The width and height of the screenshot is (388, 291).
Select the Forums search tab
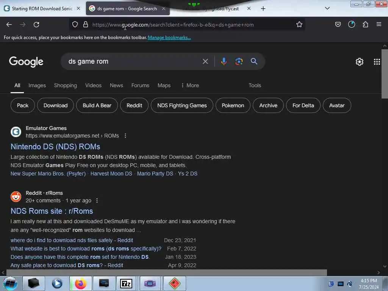140,85
